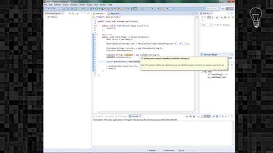Image resolution: width=273 pixels, height=153 pixels.
Task: Click the editor horizontal scrollbar
Action: 145,112
